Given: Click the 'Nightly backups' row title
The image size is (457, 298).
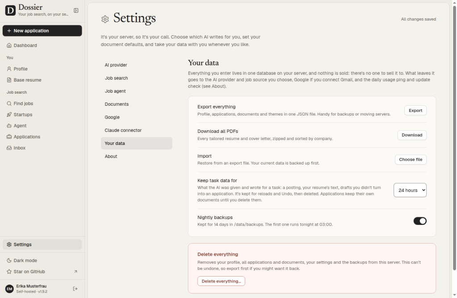Looking at the screenshot, I should pos(215,218).
